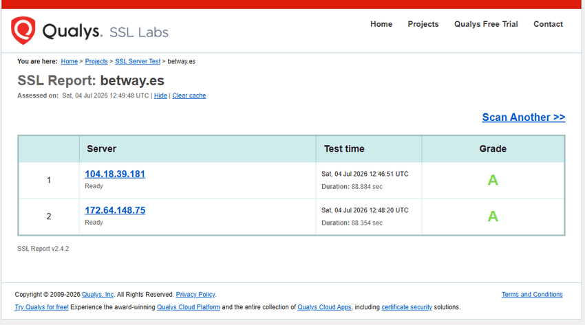Open the Home navigation menu item

381,24
